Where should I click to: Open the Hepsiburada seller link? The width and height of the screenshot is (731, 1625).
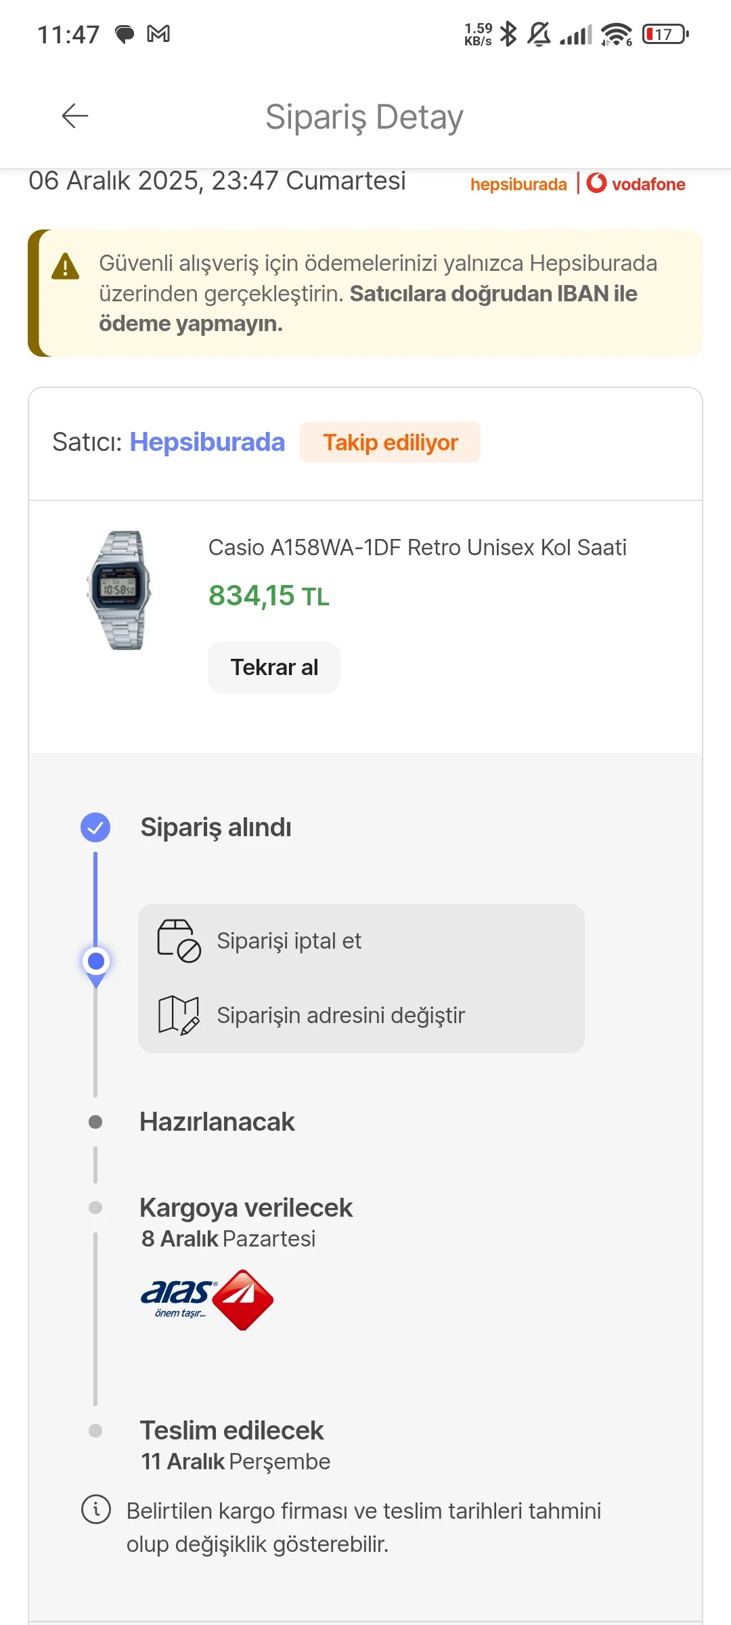207,442
